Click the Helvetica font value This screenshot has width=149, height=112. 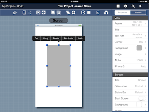137,34
